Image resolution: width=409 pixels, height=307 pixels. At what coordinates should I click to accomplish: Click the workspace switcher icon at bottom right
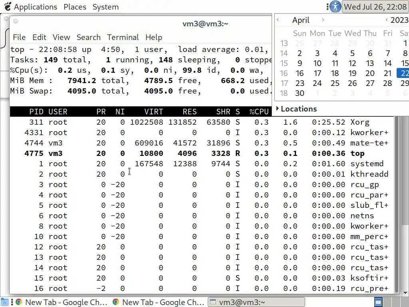click(x=379, y=302)
